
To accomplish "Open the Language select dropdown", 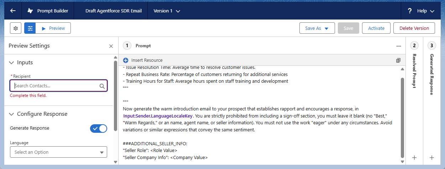I will (58, 152).
